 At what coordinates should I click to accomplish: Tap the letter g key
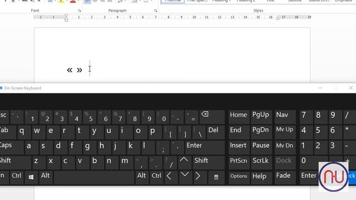pyautogui.click(x=89, y=147)
